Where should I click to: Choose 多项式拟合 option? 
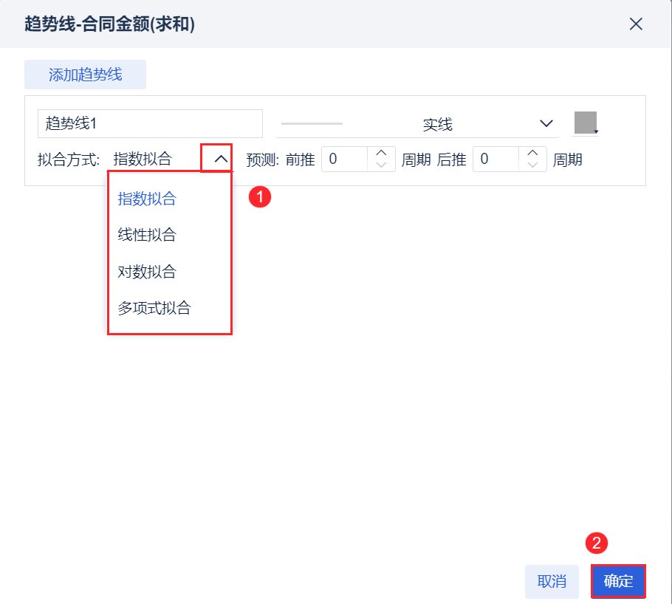coord(154,308)
